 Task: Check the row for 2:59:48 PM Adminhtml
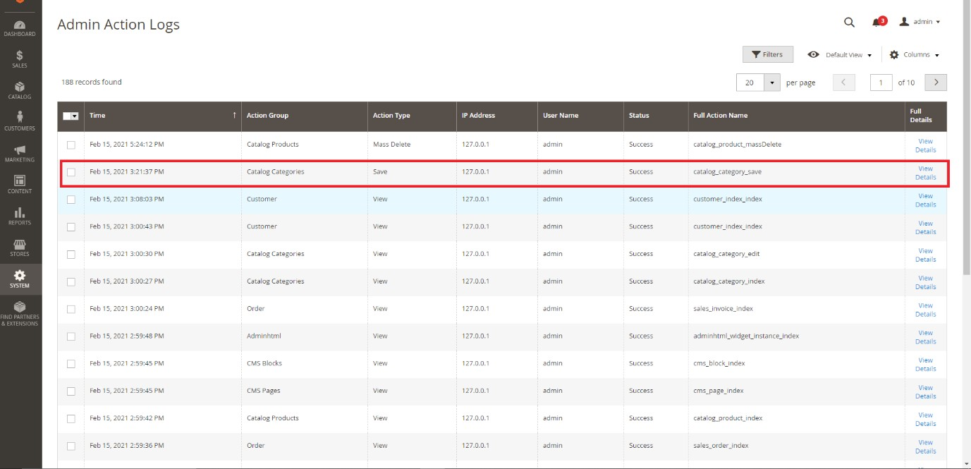71,336
